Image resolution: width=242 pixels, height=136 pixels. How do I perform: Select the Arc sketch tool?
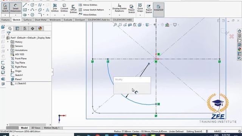coord(32,10)
